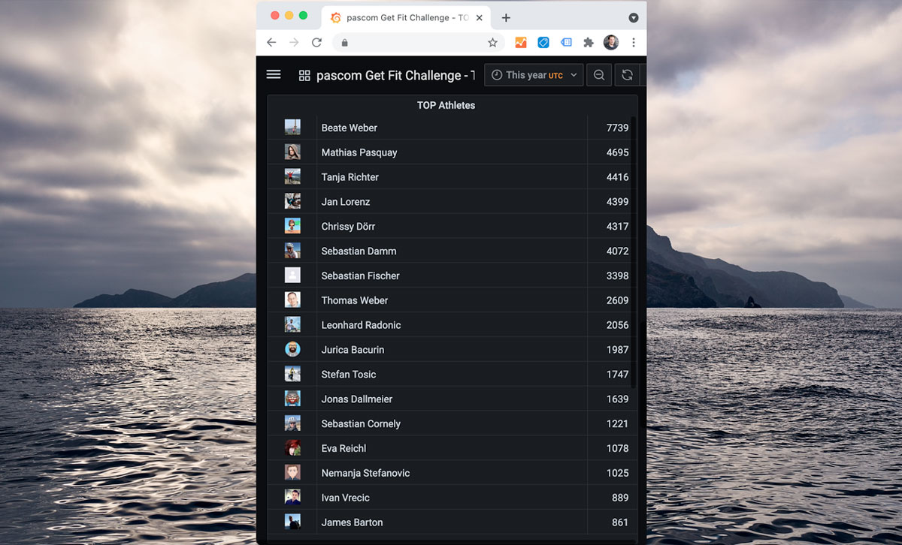
Task: Select the name 'Beate Weber'
Action: click(x=350, y=128)
